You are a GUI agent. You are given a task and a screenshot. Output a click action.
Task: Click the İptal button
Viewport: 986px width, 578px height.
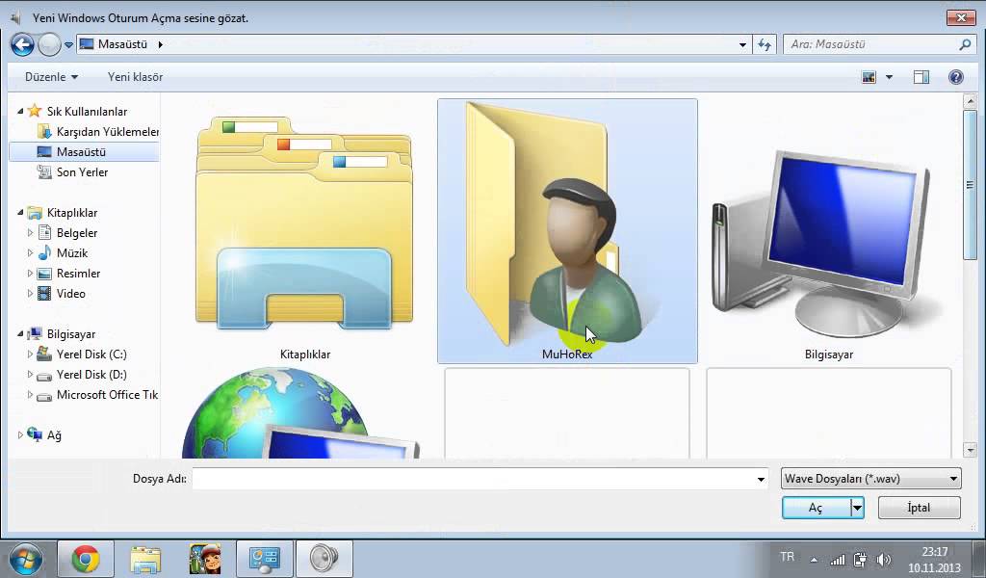[919, 508]
